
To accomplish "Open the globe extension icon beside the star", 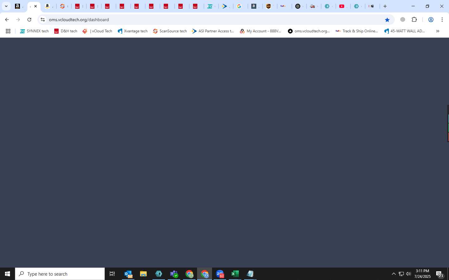I will point(403,20).
